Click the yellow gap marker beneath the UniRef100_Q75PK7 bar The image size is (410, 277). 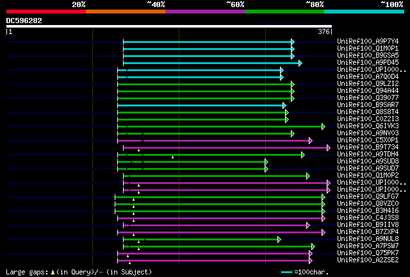click(128, 256)
